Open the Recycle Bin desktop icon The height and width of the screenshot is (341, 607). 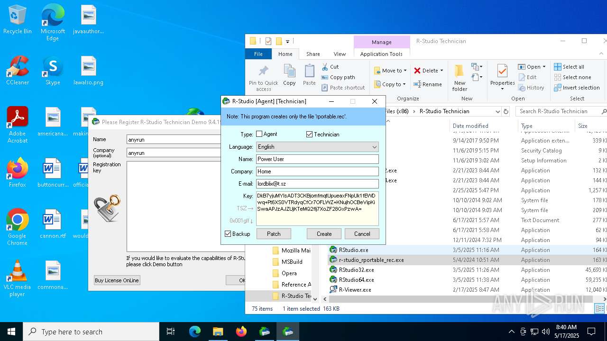click(17, 20)
